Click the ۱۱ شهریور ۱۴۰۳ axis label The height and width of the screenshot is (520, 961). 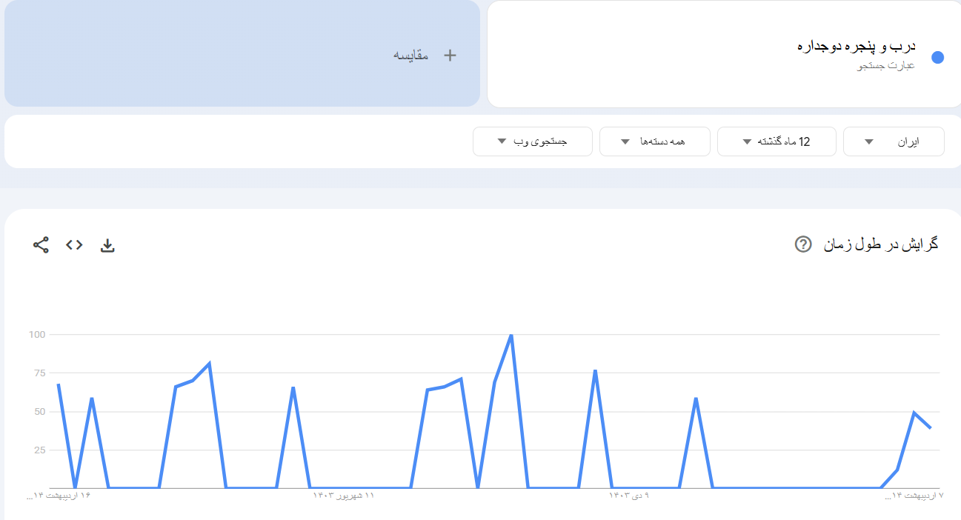(344, 495)
